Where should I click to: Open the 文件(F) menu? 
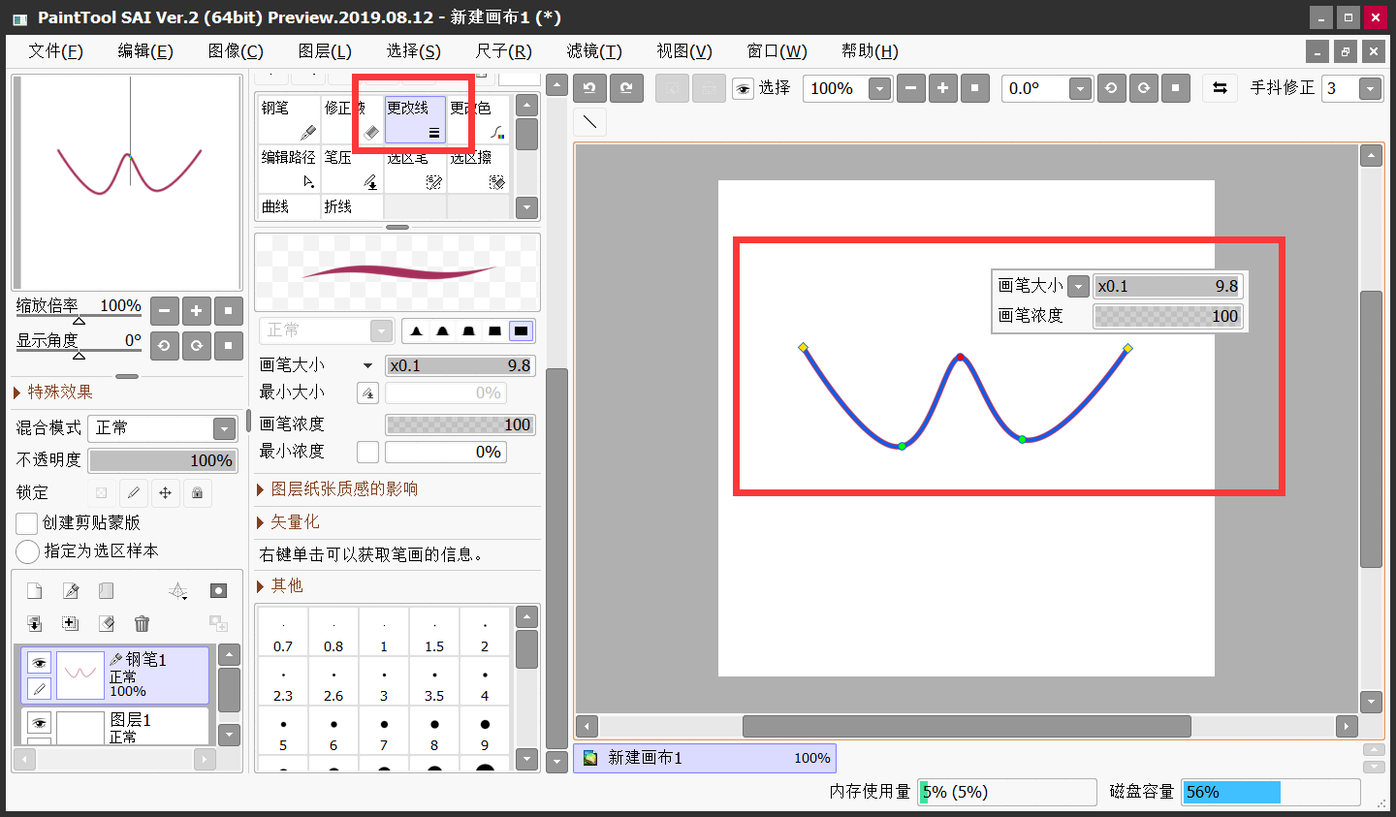55,51
